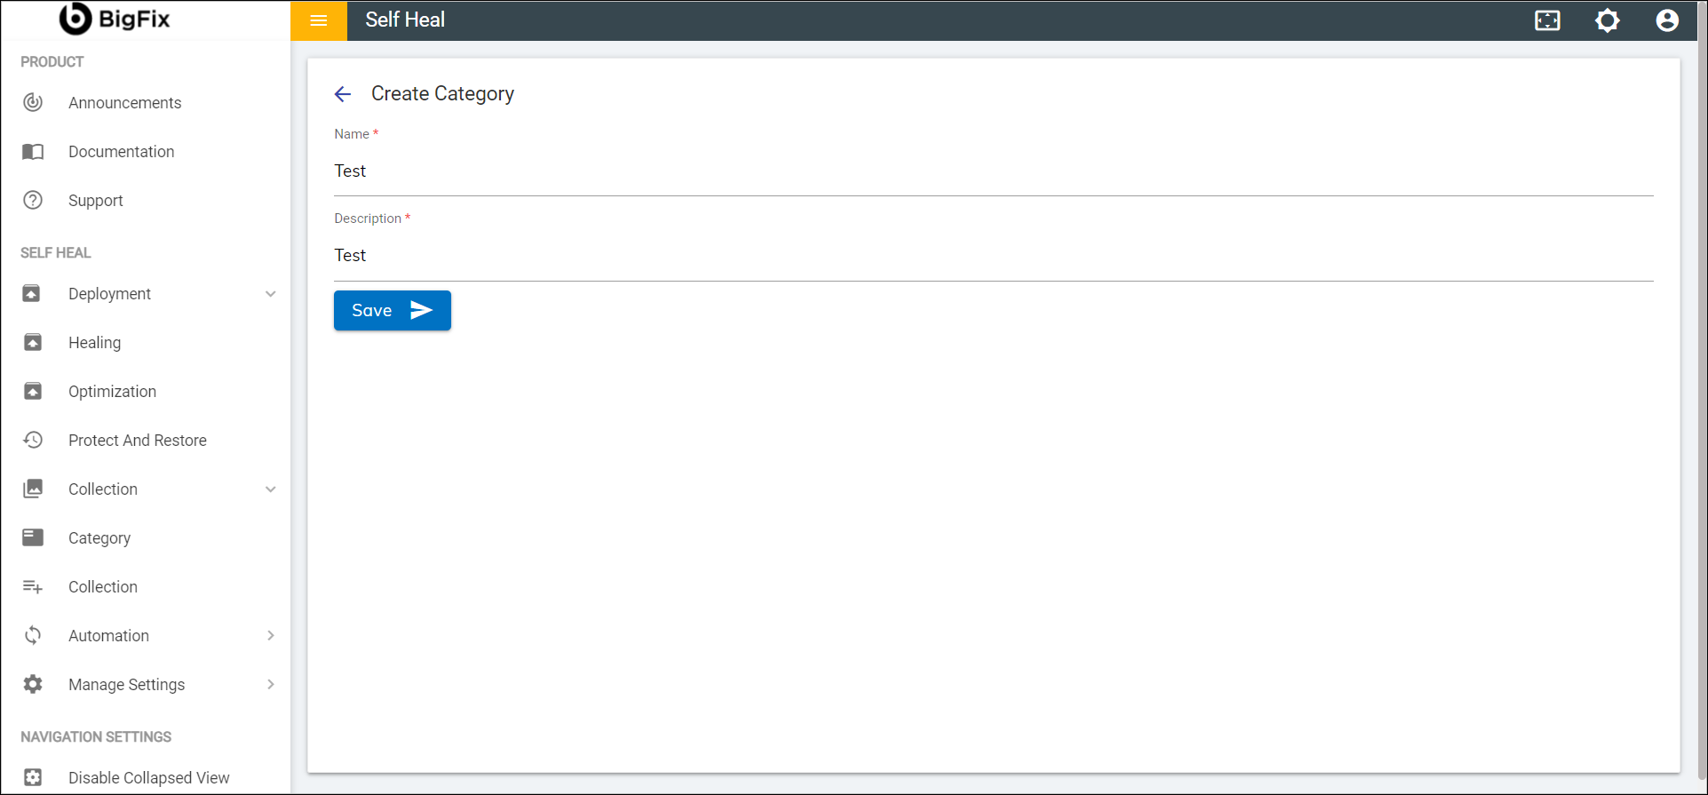Expand the Deployment menu chevron
1708x795 pixels.
271,294
